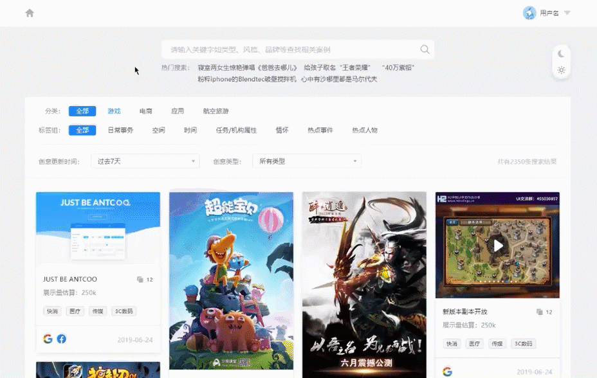Click the 新版本副本开放 card title
Viewport: 597px width, 378px height.
465,311
